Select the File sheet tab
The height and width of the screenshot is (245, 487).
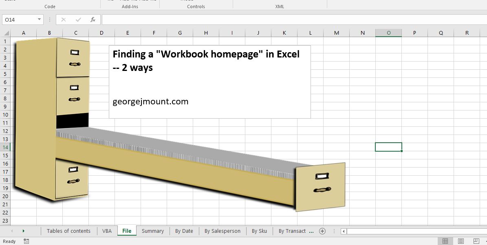pos(127,231)
